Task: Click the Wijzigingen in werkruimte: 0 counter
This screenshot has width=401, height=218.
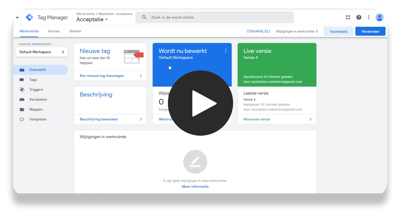Action: click(x=297, y=32)
